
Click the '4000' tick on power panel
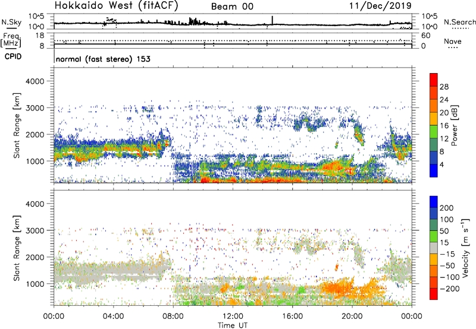click(x=35, y=81)
